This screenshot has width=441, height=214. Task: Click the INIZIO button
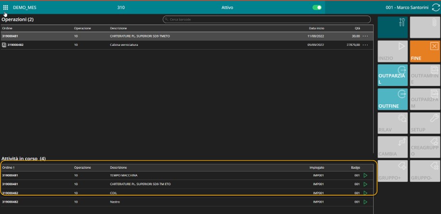coord(393,51)
